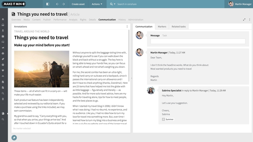
Task: Select the active document page sidebar icon
Action: (3, 113)
